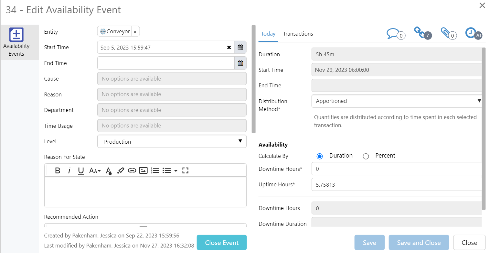Open the font size dropdown
The width and height of the screenshot is (489, 253).
coord(95,170)
